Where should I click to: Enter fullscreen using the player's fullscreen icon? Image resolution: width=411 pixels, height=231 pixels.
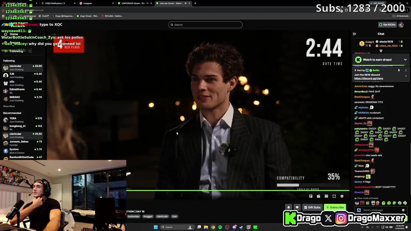pos(334,196)
